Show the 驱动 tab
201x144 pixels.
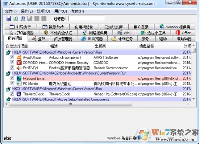[164, 39]
